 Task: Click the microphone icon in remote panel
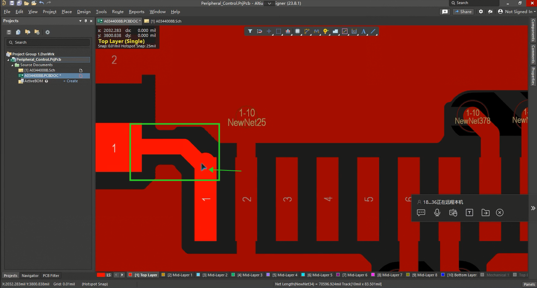(x=437, y=213)
